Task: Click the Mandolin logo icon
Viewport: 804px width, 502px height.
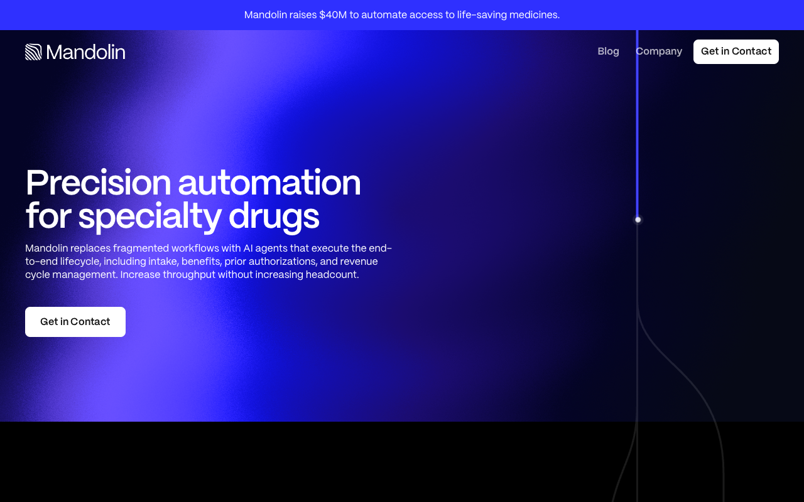Action: [33, 52]
